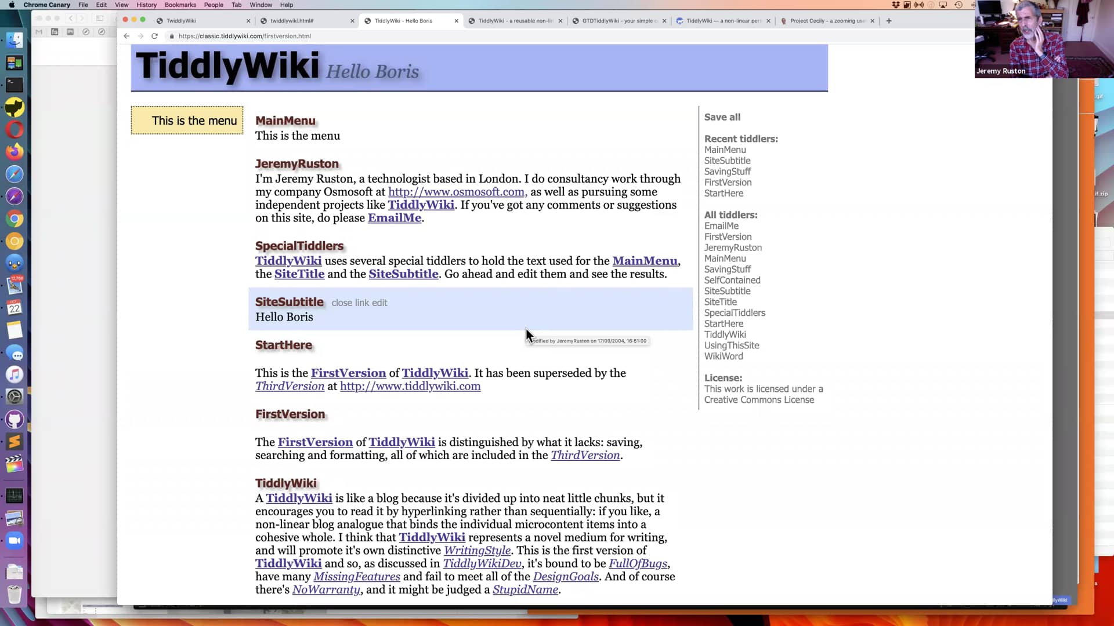This screenshot has height=626, width=1114.
Task: Open System Preferences from the dock
Action: coord(15,397)
